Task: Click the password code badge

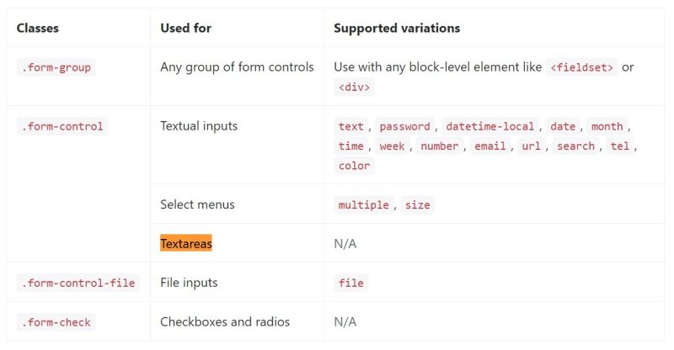Action: 404,126
